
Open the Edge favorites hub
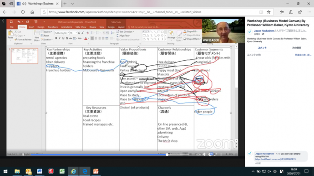282,12
